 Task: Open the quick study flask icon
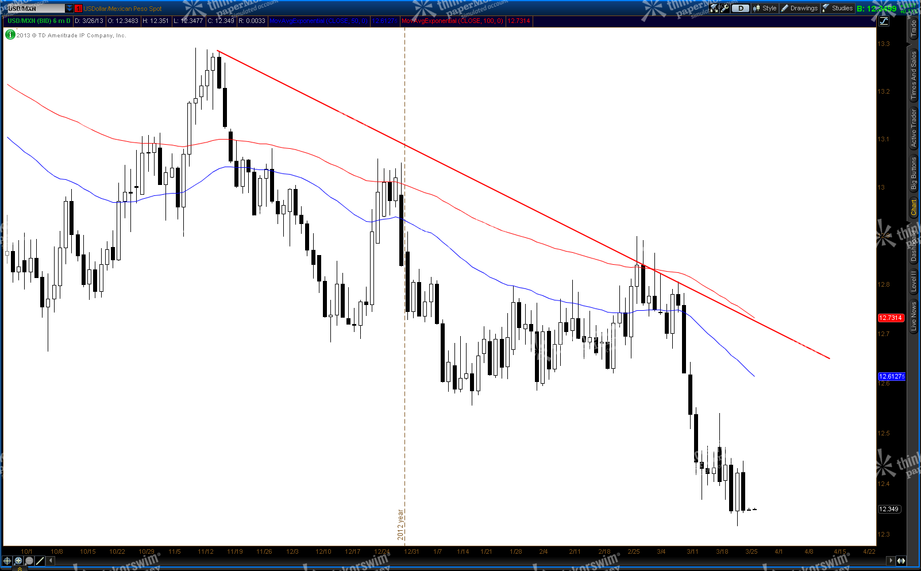[714, 8]
